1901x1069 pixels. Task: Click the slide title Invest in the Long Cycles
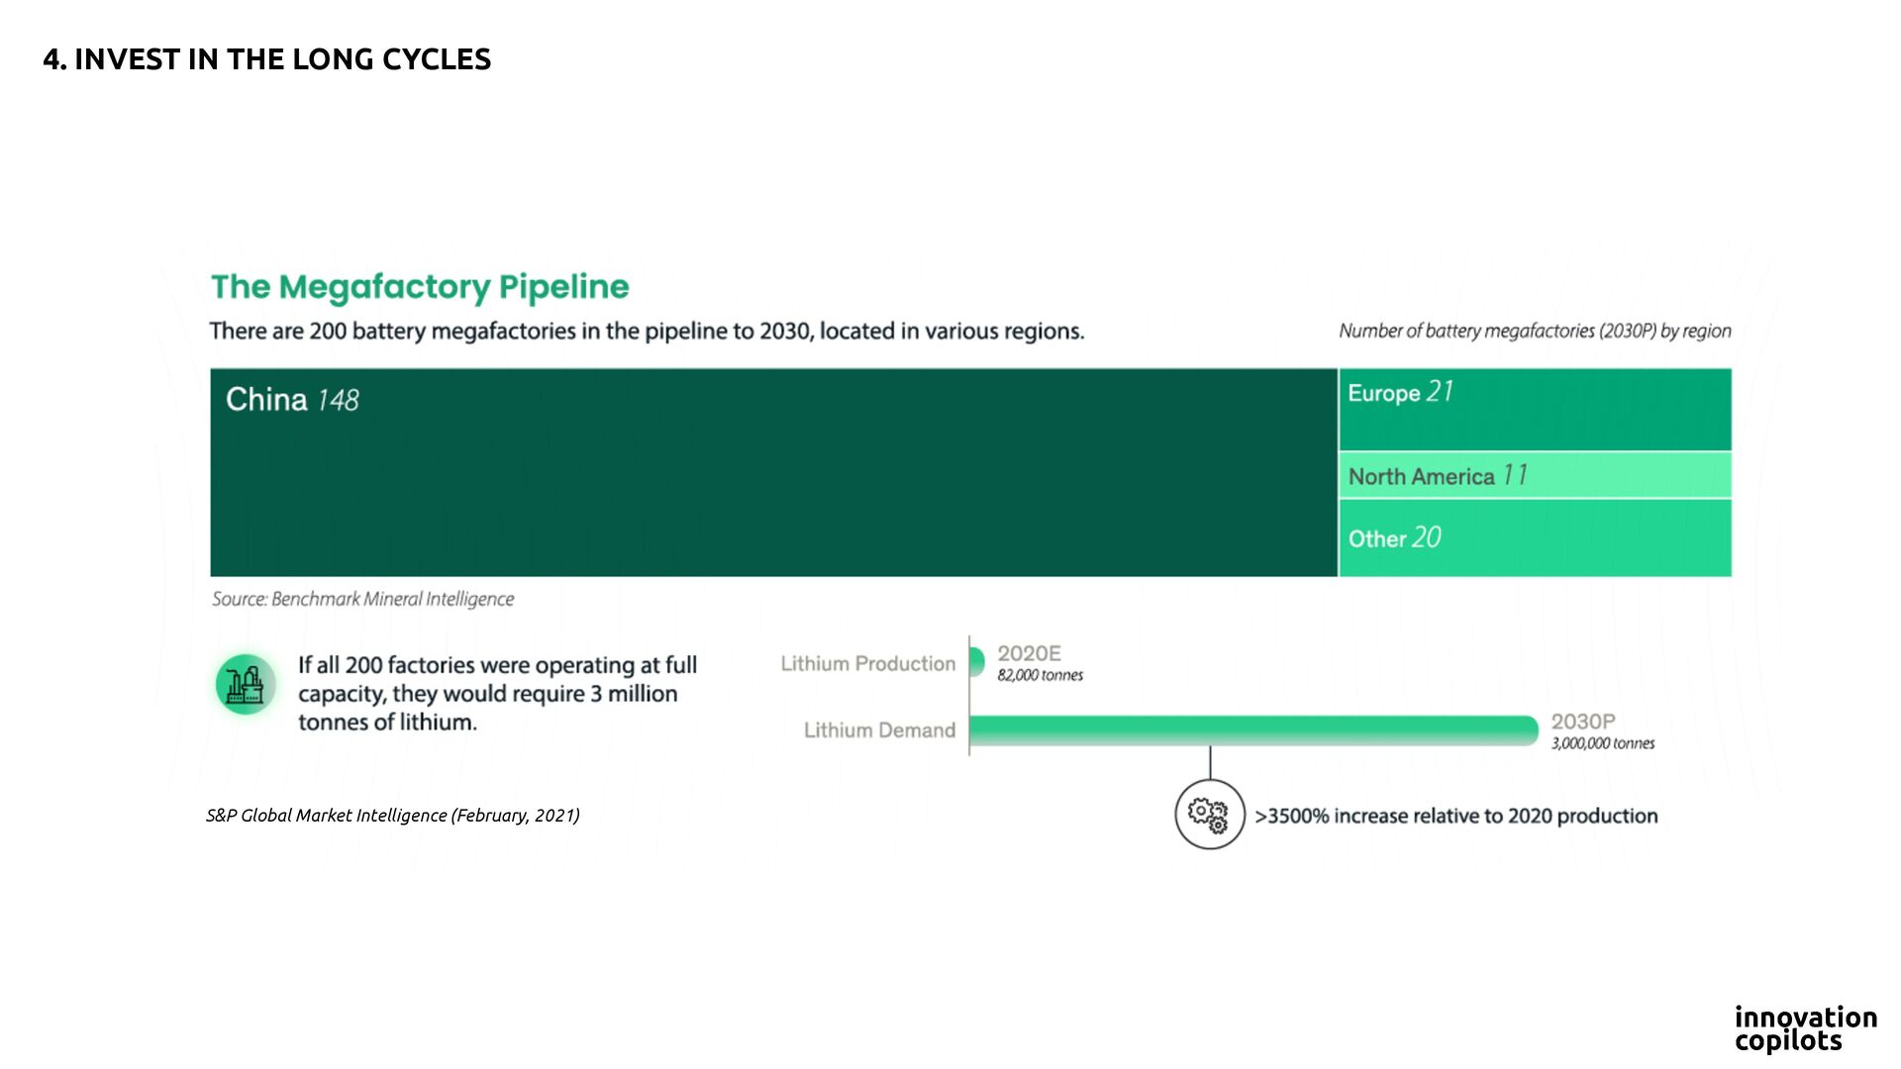[266, 59]
